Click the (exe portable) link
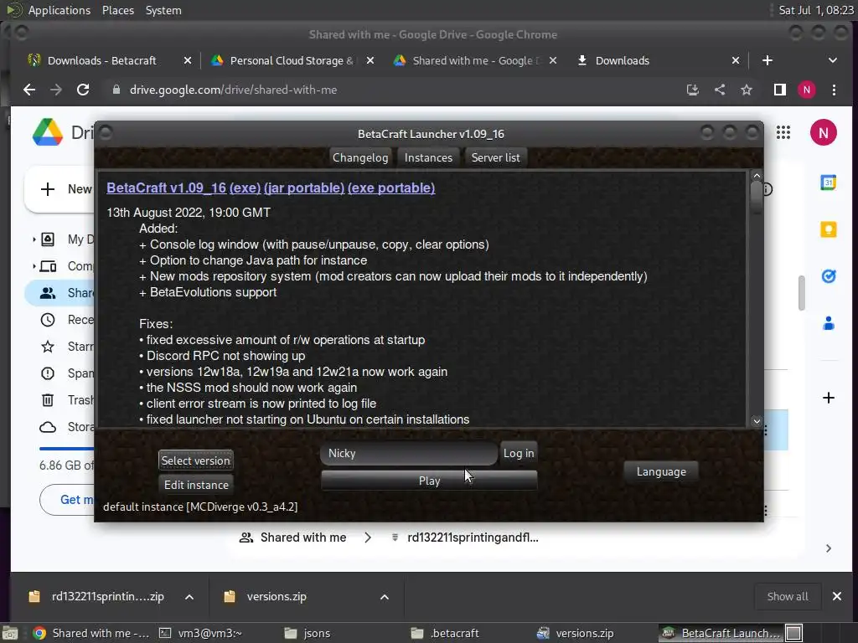 [x=391, y=188]
